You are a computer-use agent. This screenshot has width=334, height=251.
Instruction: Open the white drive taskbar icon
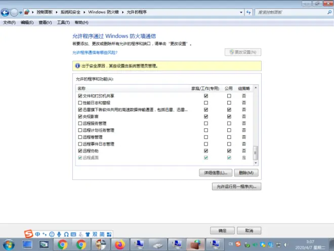click(x=158, y=245)
